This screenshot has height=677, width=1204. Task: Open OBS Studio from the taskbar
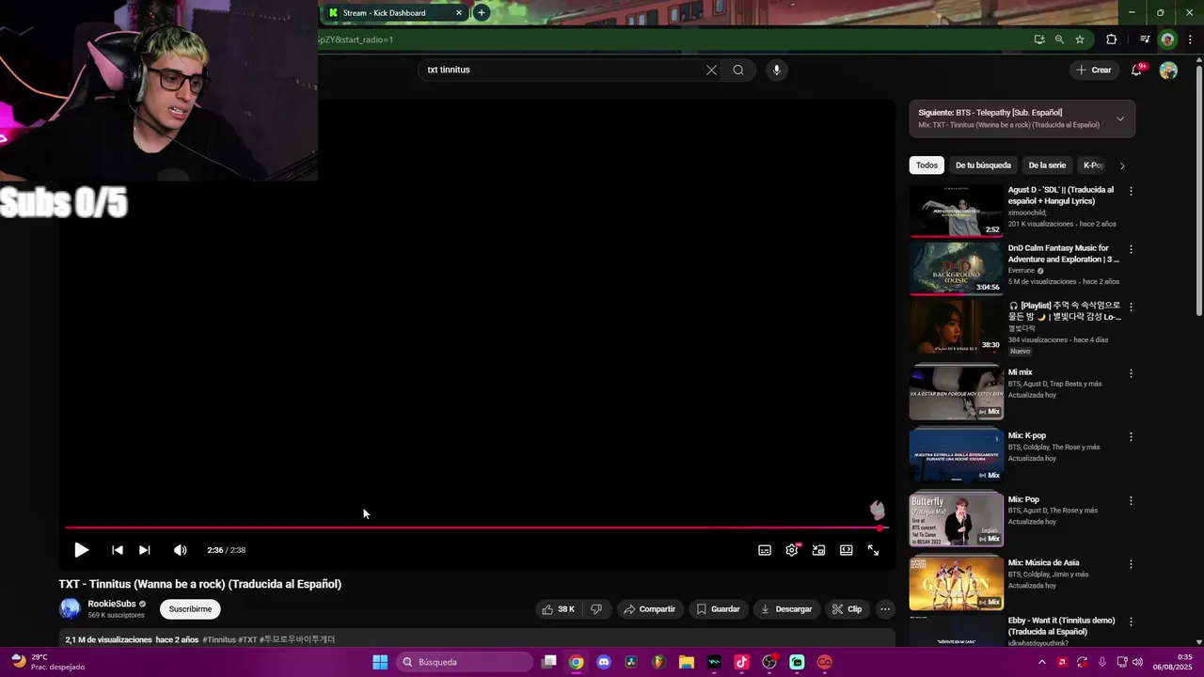pyautogui.click(x=769, y=662)
